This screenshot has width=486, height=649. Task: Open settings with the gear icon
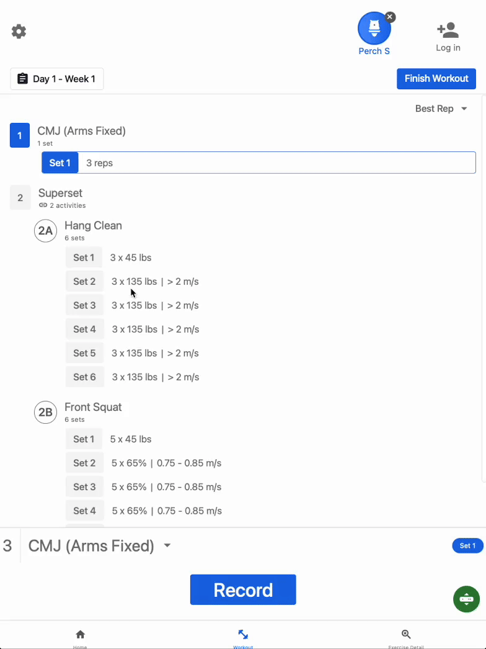(x=19, y=32)
